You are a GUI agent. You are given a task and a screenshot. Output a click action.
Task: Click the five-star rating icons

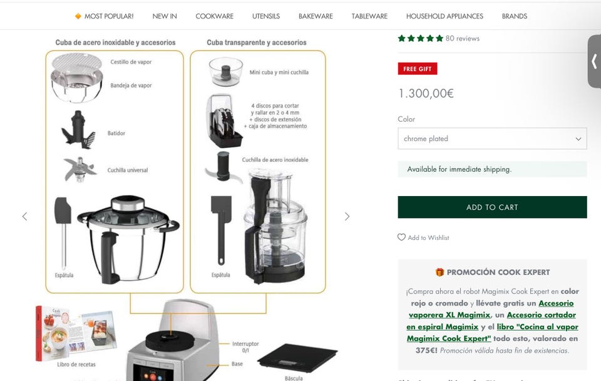tap(421, 38)
